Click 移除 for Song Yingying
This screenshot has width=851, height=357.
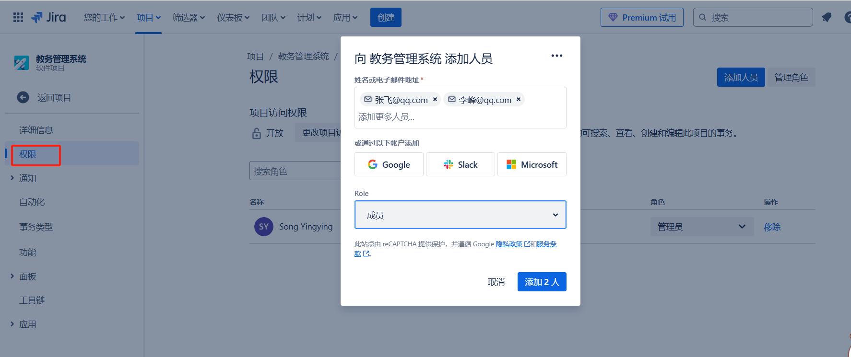(x=772, y=227)
